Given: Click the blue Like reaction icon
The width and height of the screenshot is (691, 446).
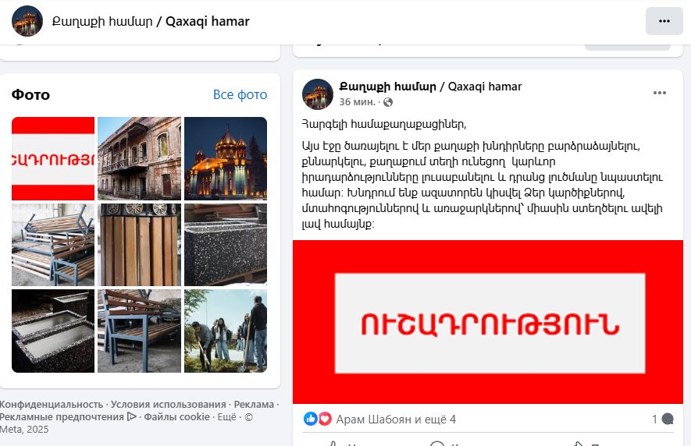Looking at the screenshot, I should [311, 419].
